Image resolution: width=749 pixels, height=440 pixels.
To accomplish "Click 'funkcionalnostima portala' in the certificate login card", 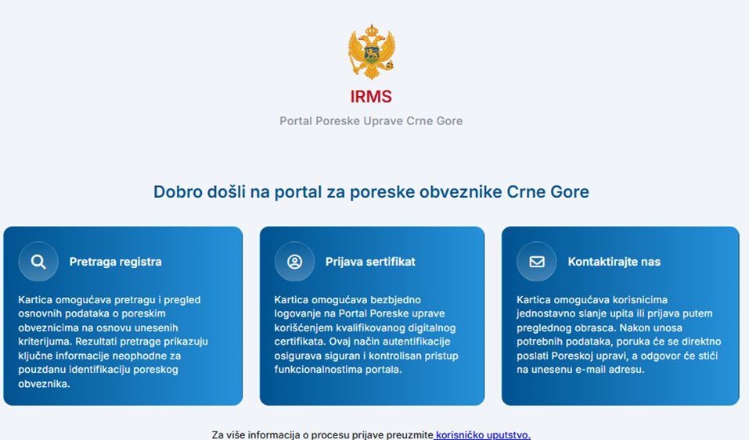I will (338, 370).
